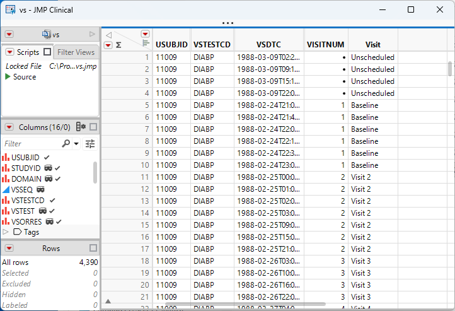
Task: Toggle the Columns panel checkbox
Action: click(93, 127)
